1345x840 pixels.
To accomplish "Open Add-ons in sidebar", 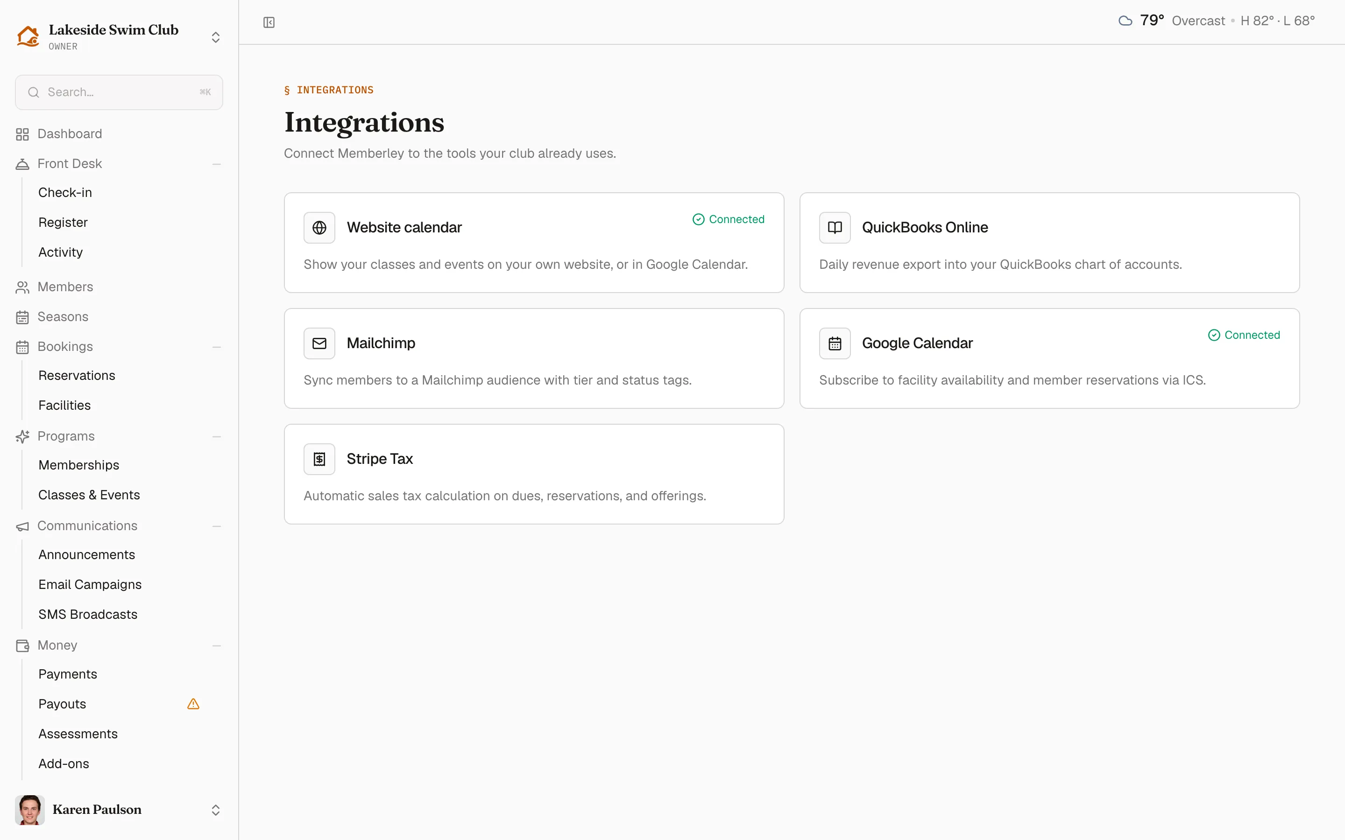I will coord(64,764).
